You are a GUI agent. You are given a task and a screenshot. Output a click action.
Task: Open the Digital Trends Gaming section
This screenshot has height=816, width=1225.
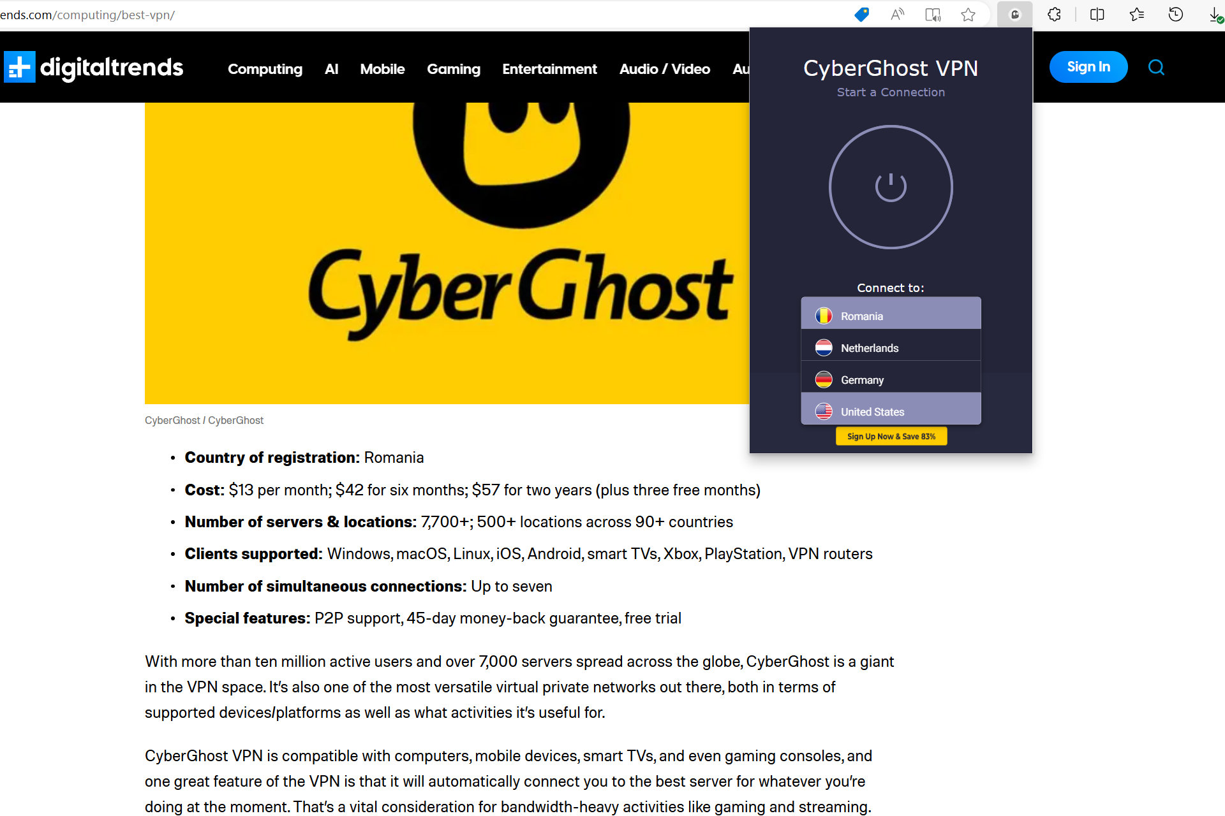(x=453, y=69)
